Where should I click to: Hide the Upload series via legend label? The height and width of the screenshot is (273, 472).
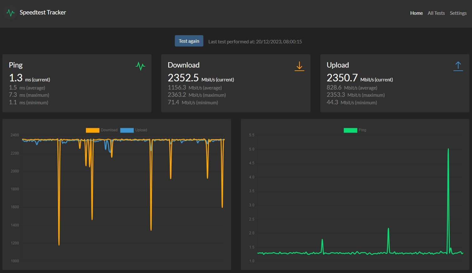(141, 130)
